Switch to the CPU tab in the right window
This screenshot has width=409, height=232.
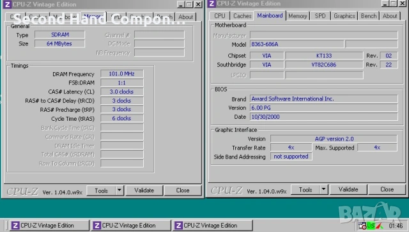pos(220,16)
